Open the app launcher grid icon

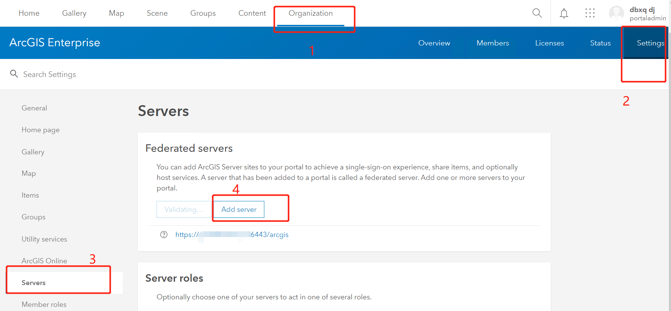click(590, 13)
